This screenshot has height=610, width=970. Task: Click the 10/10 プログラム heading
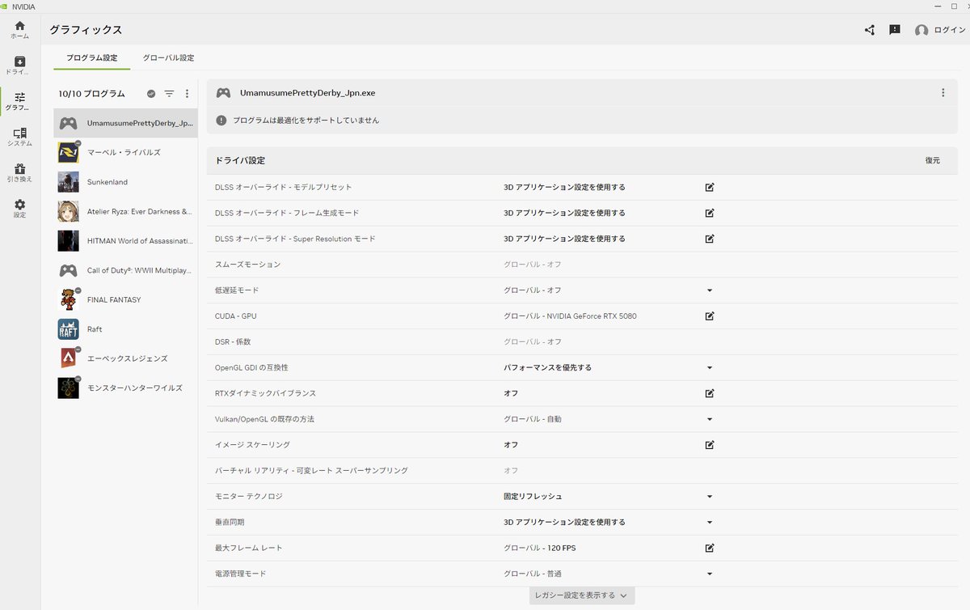click(x=91, y=94)
